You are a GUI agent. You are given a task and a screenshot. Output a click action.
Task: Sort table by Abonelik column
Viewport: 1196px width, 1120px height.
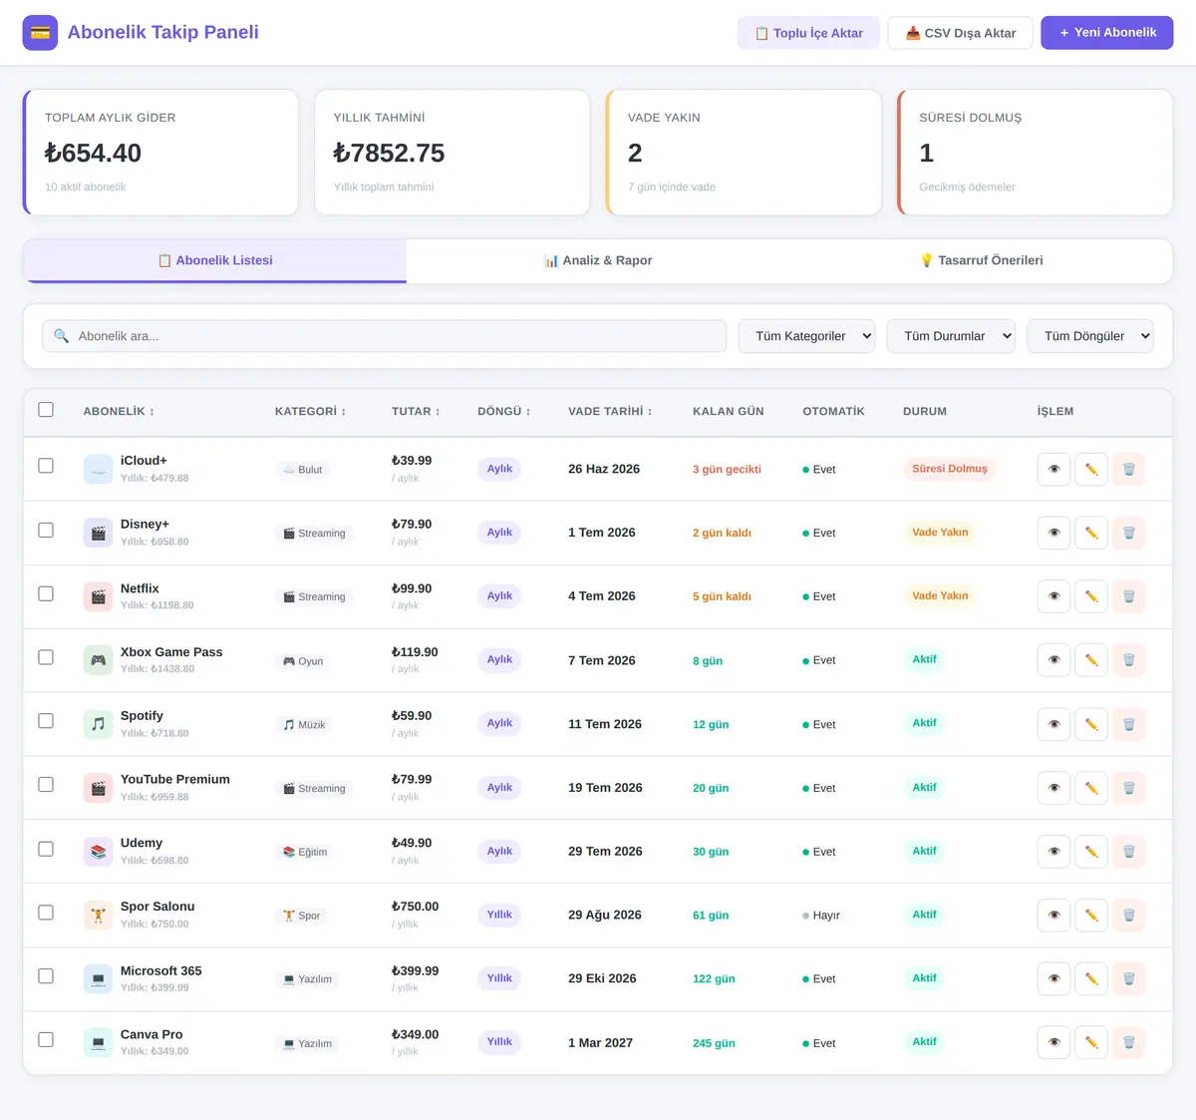[x=119, y=411]
